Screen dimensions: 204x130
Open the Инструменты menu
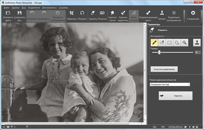50,8
